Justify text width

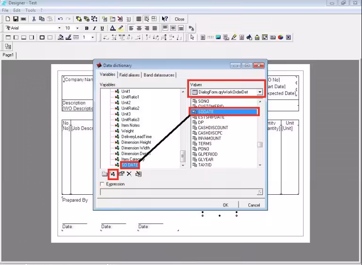155,28
